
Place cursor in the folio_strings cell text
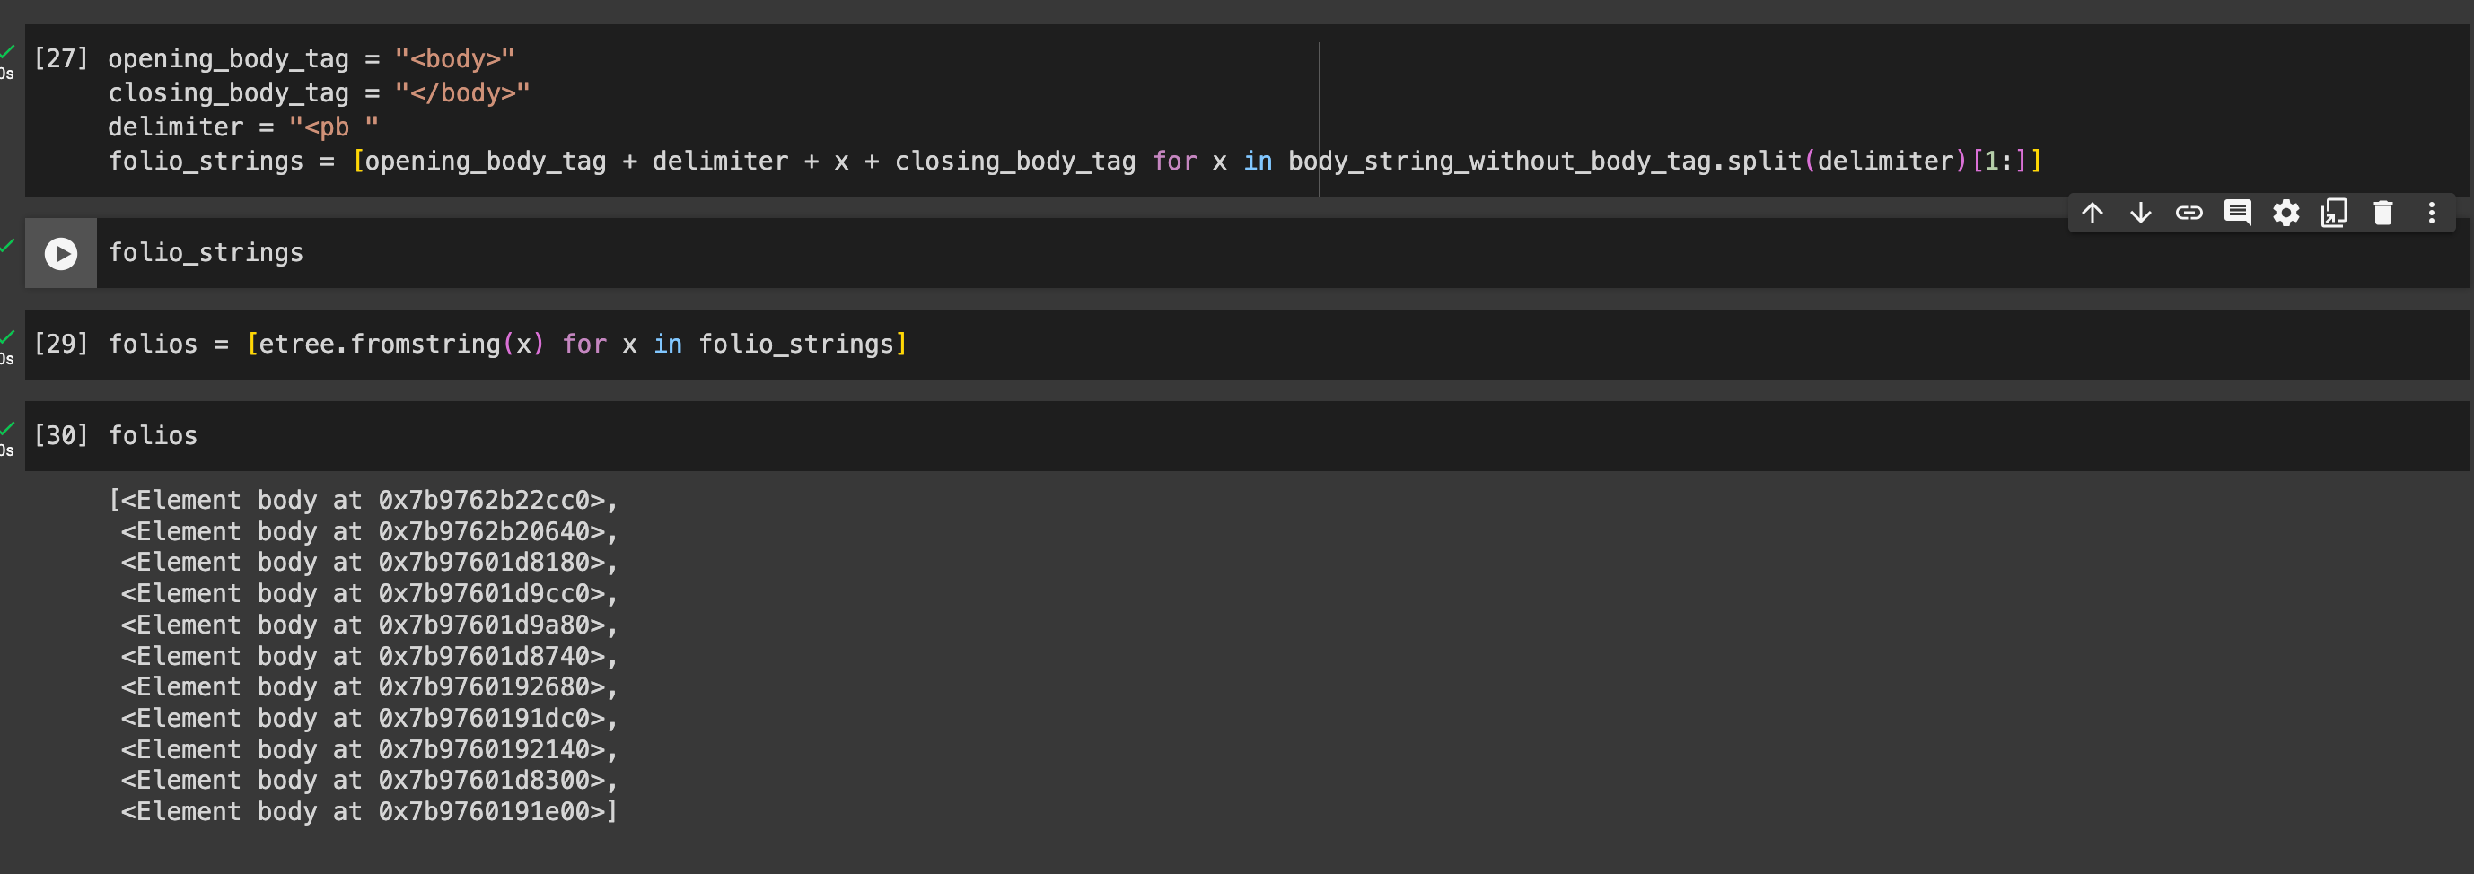coord(206,252)
